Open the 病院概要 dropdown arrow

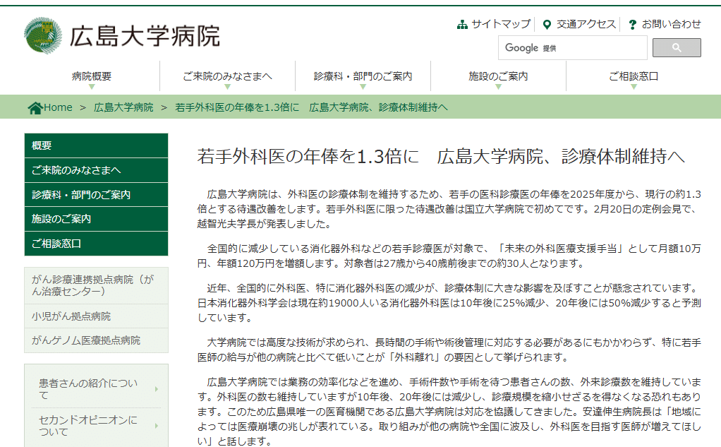92,85
